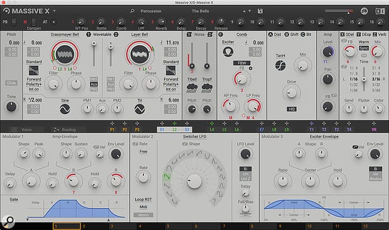Image resolution: width=389 pixels, height=230 pixels.
Task: Click the Midi button in Modulator 2
Action: [x=143, y=207]
